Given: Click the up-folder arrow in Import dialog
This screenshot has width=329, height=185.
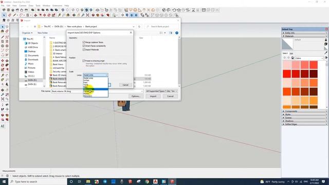Looking at the screenshot, I should point(35,27).
